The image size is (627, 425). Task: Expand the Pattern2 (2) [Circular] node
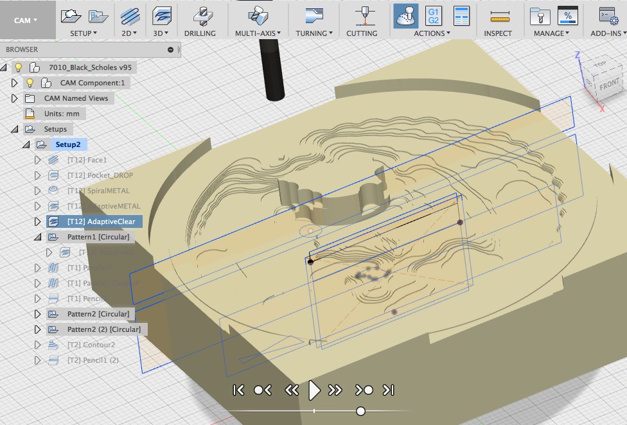coord(37,329)
